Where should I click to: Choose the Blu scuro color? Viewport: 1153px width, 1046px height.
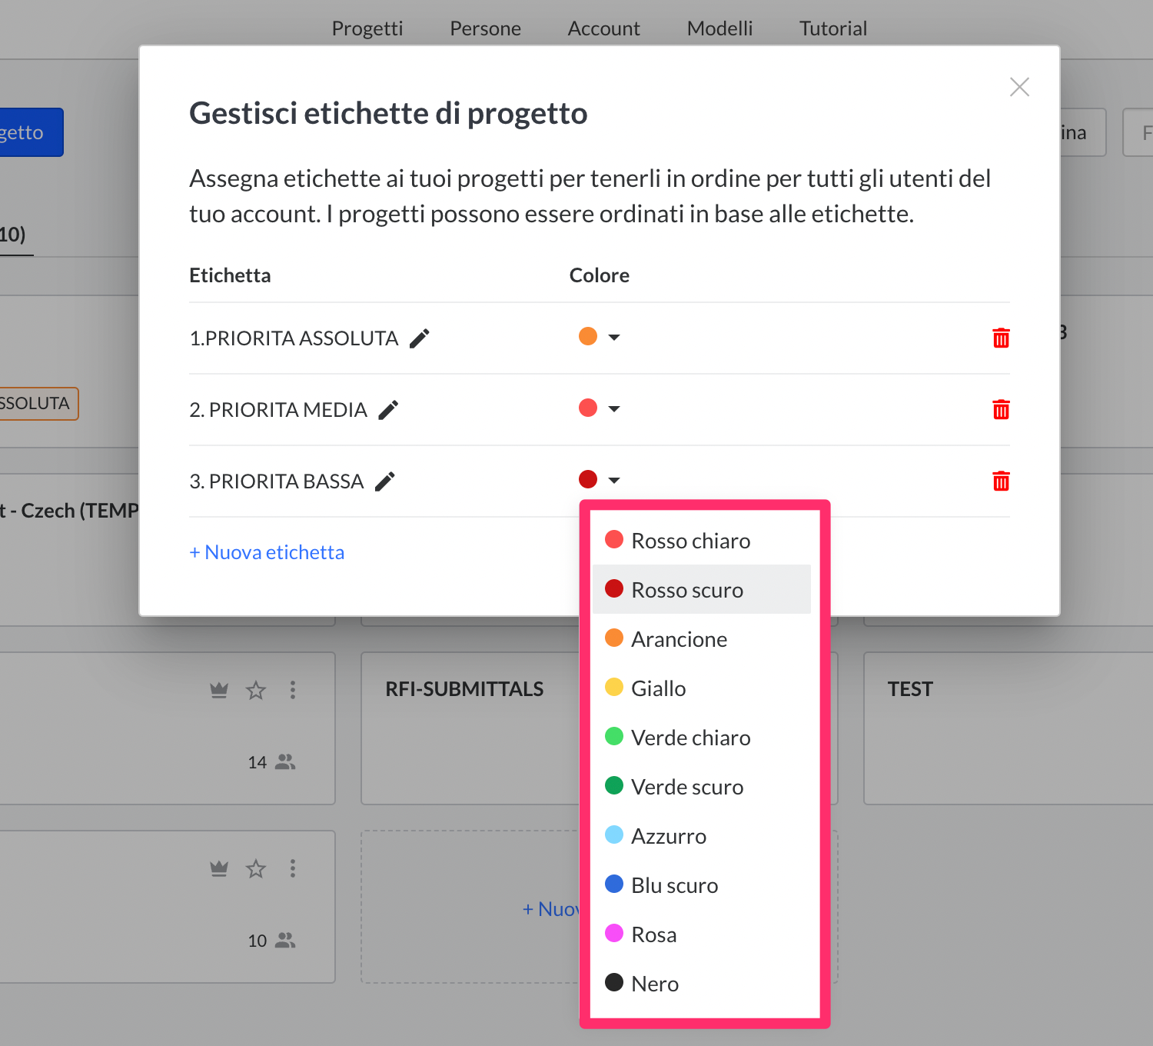click(x=674, y=885)
